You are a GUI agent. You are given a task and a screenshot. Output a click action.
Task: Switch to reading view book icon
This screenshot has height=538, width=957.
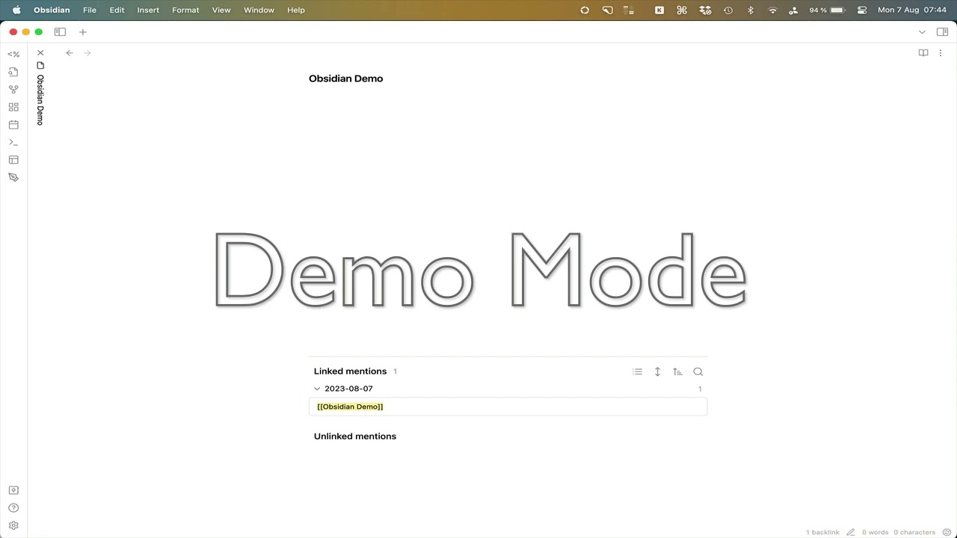[923, 53]
